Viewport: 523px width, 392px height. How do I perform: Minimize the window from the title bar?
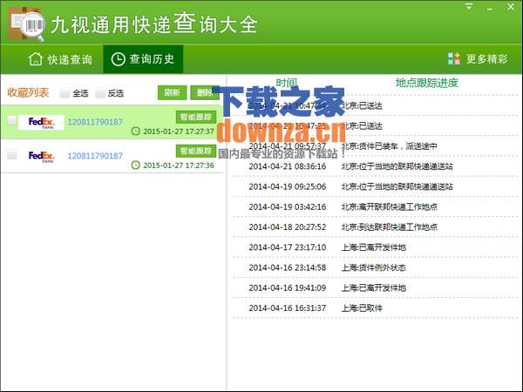coord(491,7)
